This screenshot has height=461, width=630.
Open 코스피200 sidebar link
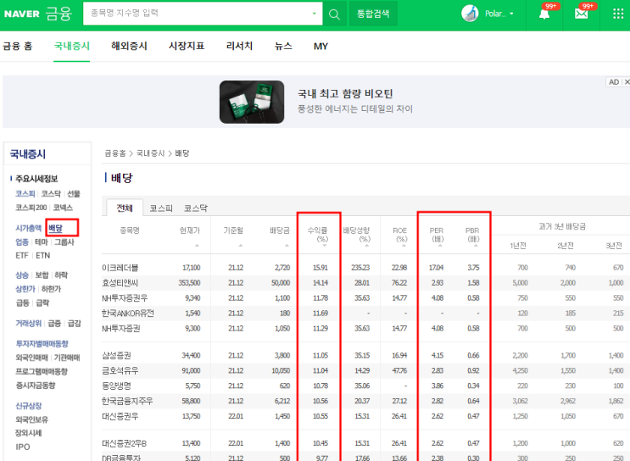31,208
